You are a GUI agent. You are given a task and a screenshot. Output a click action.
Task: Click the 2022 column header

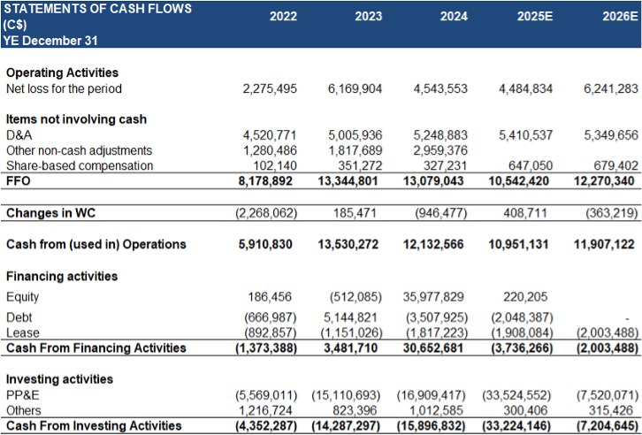(x=283, y=17)
